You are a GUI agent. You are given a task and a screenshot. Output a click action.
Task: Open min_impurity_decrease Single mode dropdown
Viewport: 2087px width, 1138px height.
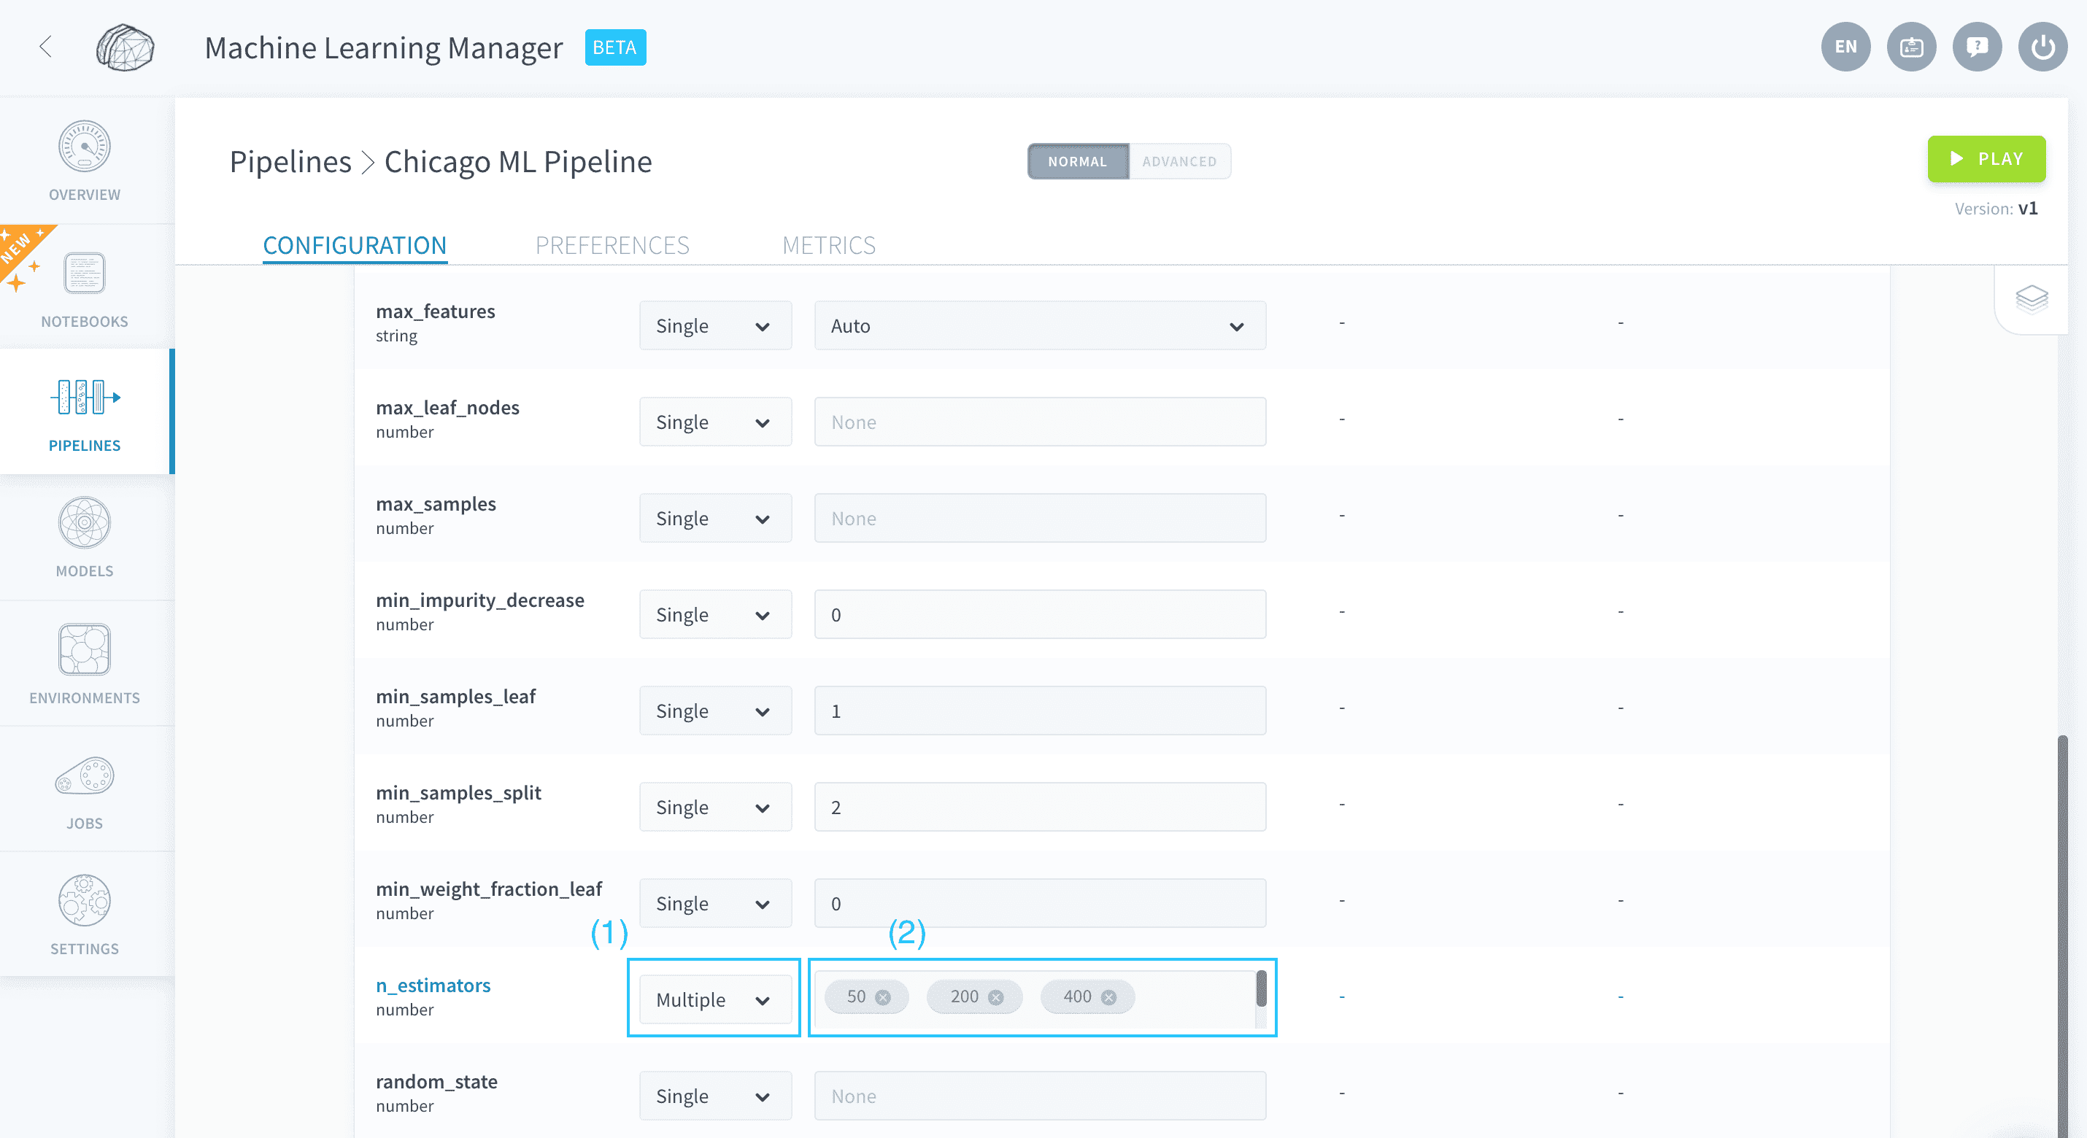715,615
